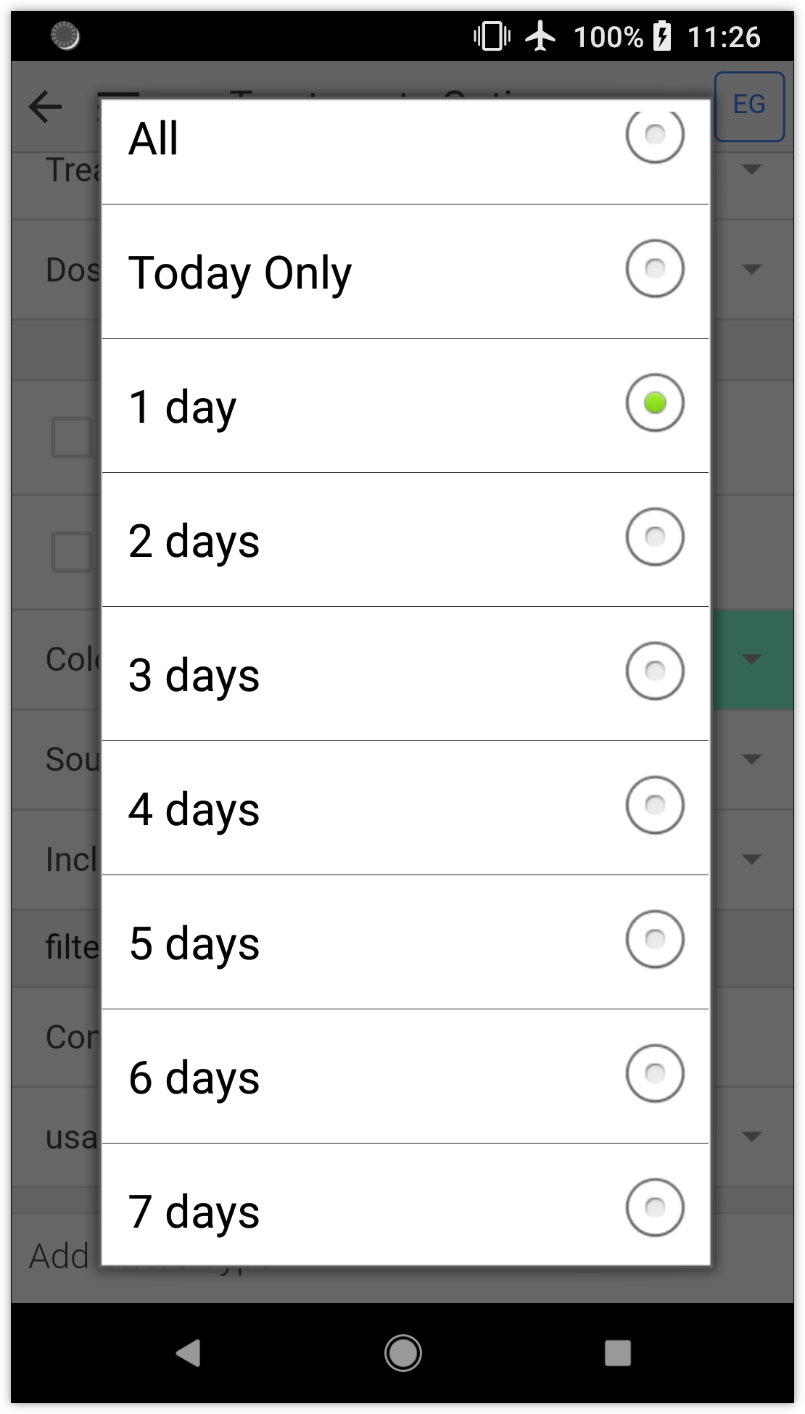Select the All radio button

click(654, 135)
